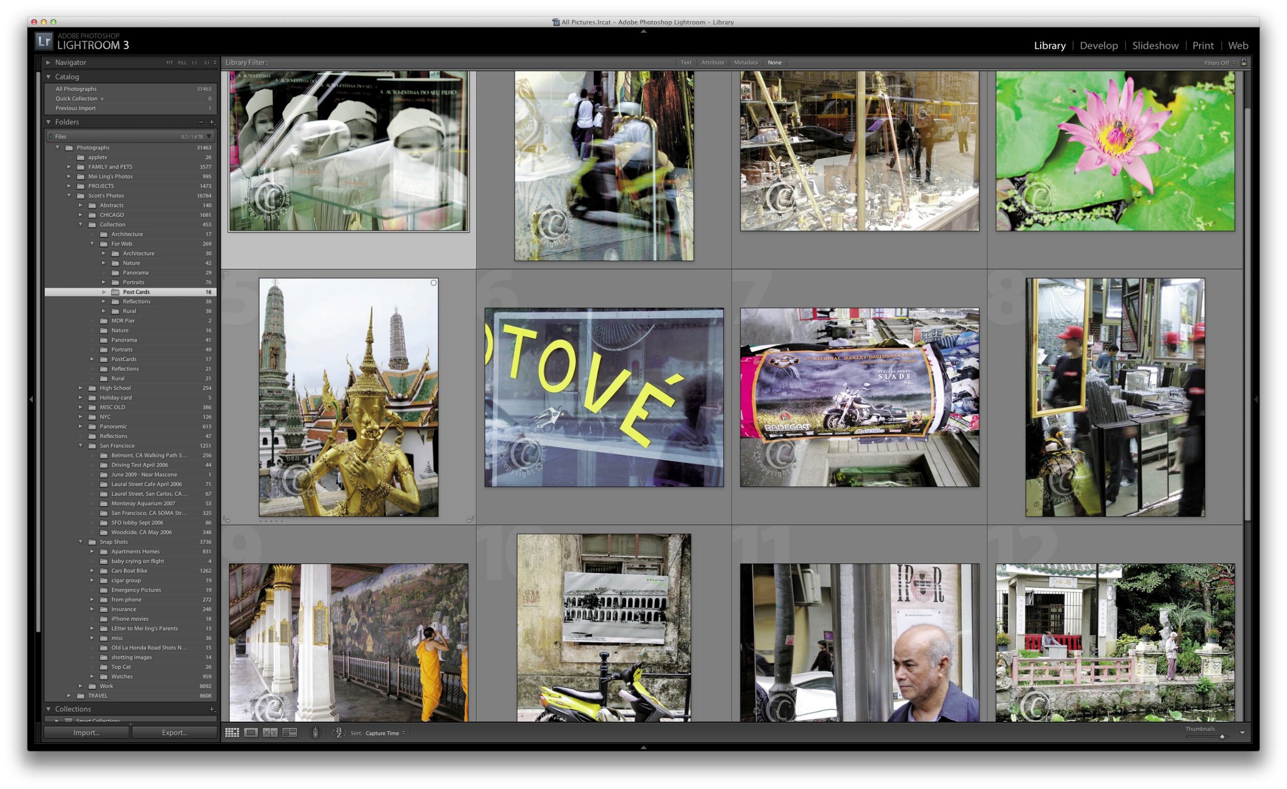The image size is (1287, 789).
Task: Toggle the filter lock icon
Action: 1244,62
